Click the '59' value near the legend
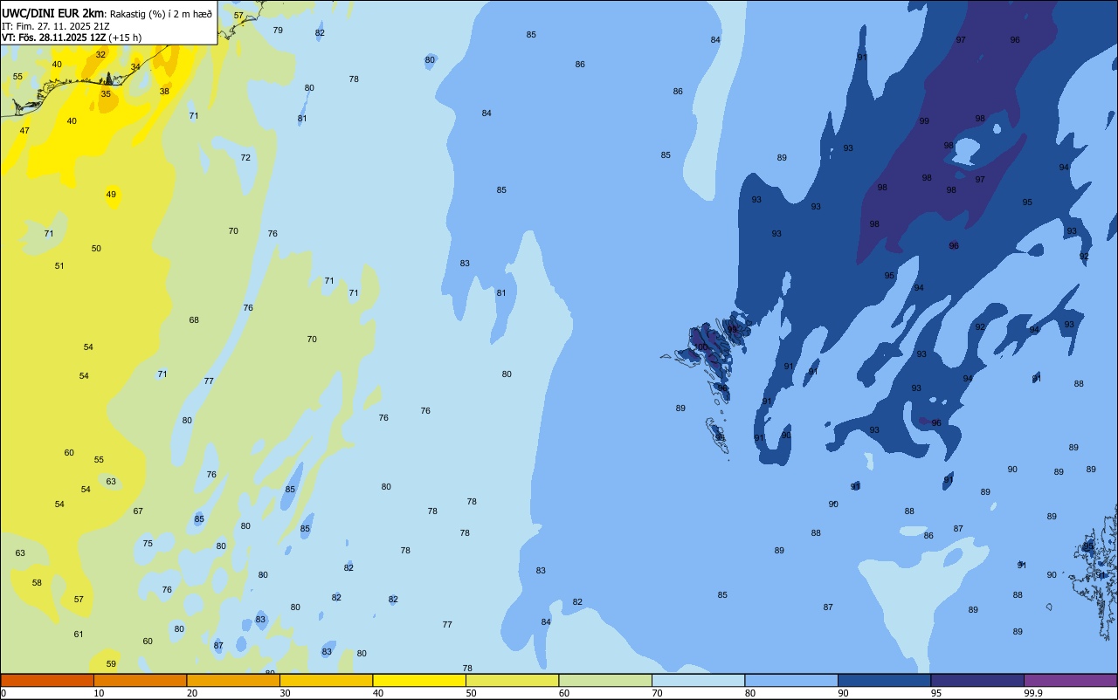This screenshot has width=1118, height=700. (111, 663)
